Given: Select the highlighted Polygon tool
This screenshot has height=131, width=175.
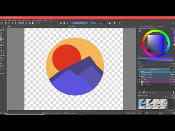Looking at the screenshot, I should coord(1,38).
